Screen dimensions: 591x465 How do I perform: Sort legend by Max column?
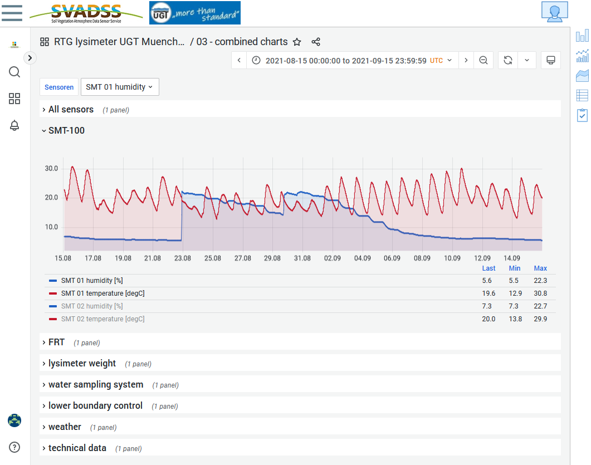click(540, 268)
